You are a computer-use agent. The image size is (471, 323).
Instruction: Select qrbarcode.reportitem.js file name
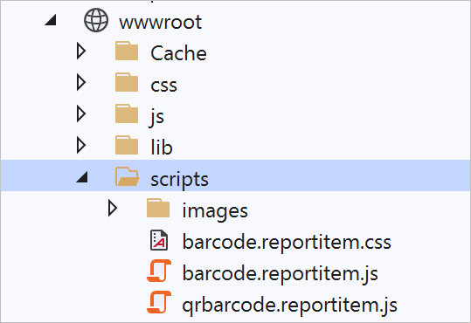pos(289,305)
